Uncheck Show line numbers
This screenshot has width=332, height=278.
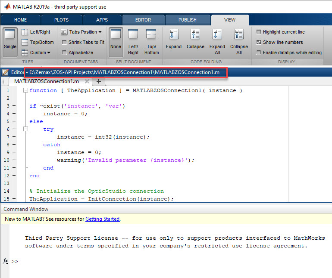click(x=259, y=42)
